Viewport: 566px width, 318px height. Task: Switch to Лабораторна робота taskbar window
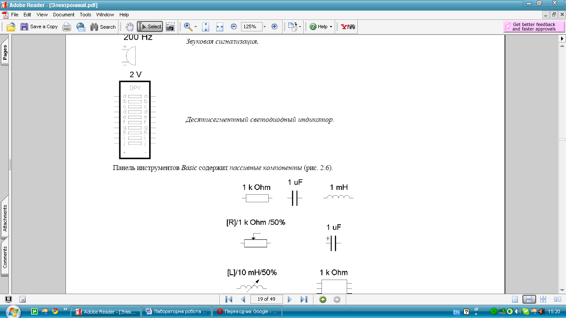(176, 311)
